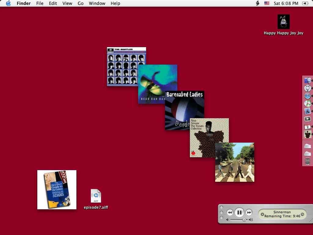Image resolution: width=313 pixels, height=235 pixels.
Task: Open the Home folder stack in Dock
Action: coord(307,146)
